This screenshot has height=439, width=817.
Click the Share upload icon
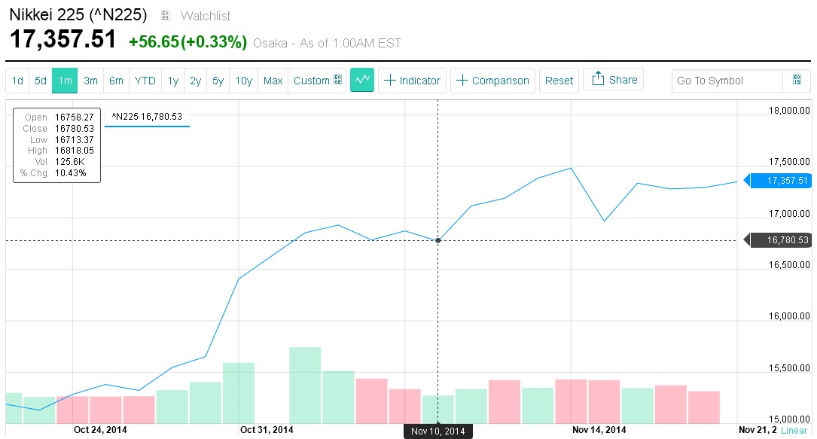tap(599, 79)
